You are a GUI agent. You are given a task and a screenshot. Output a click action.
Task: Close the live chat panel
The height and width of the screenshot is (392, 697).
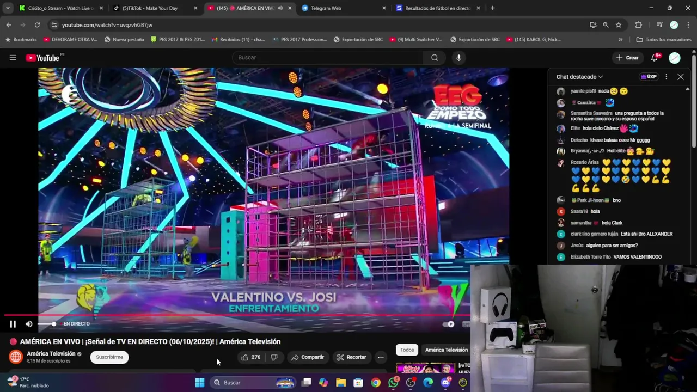(x=681, y=77)
